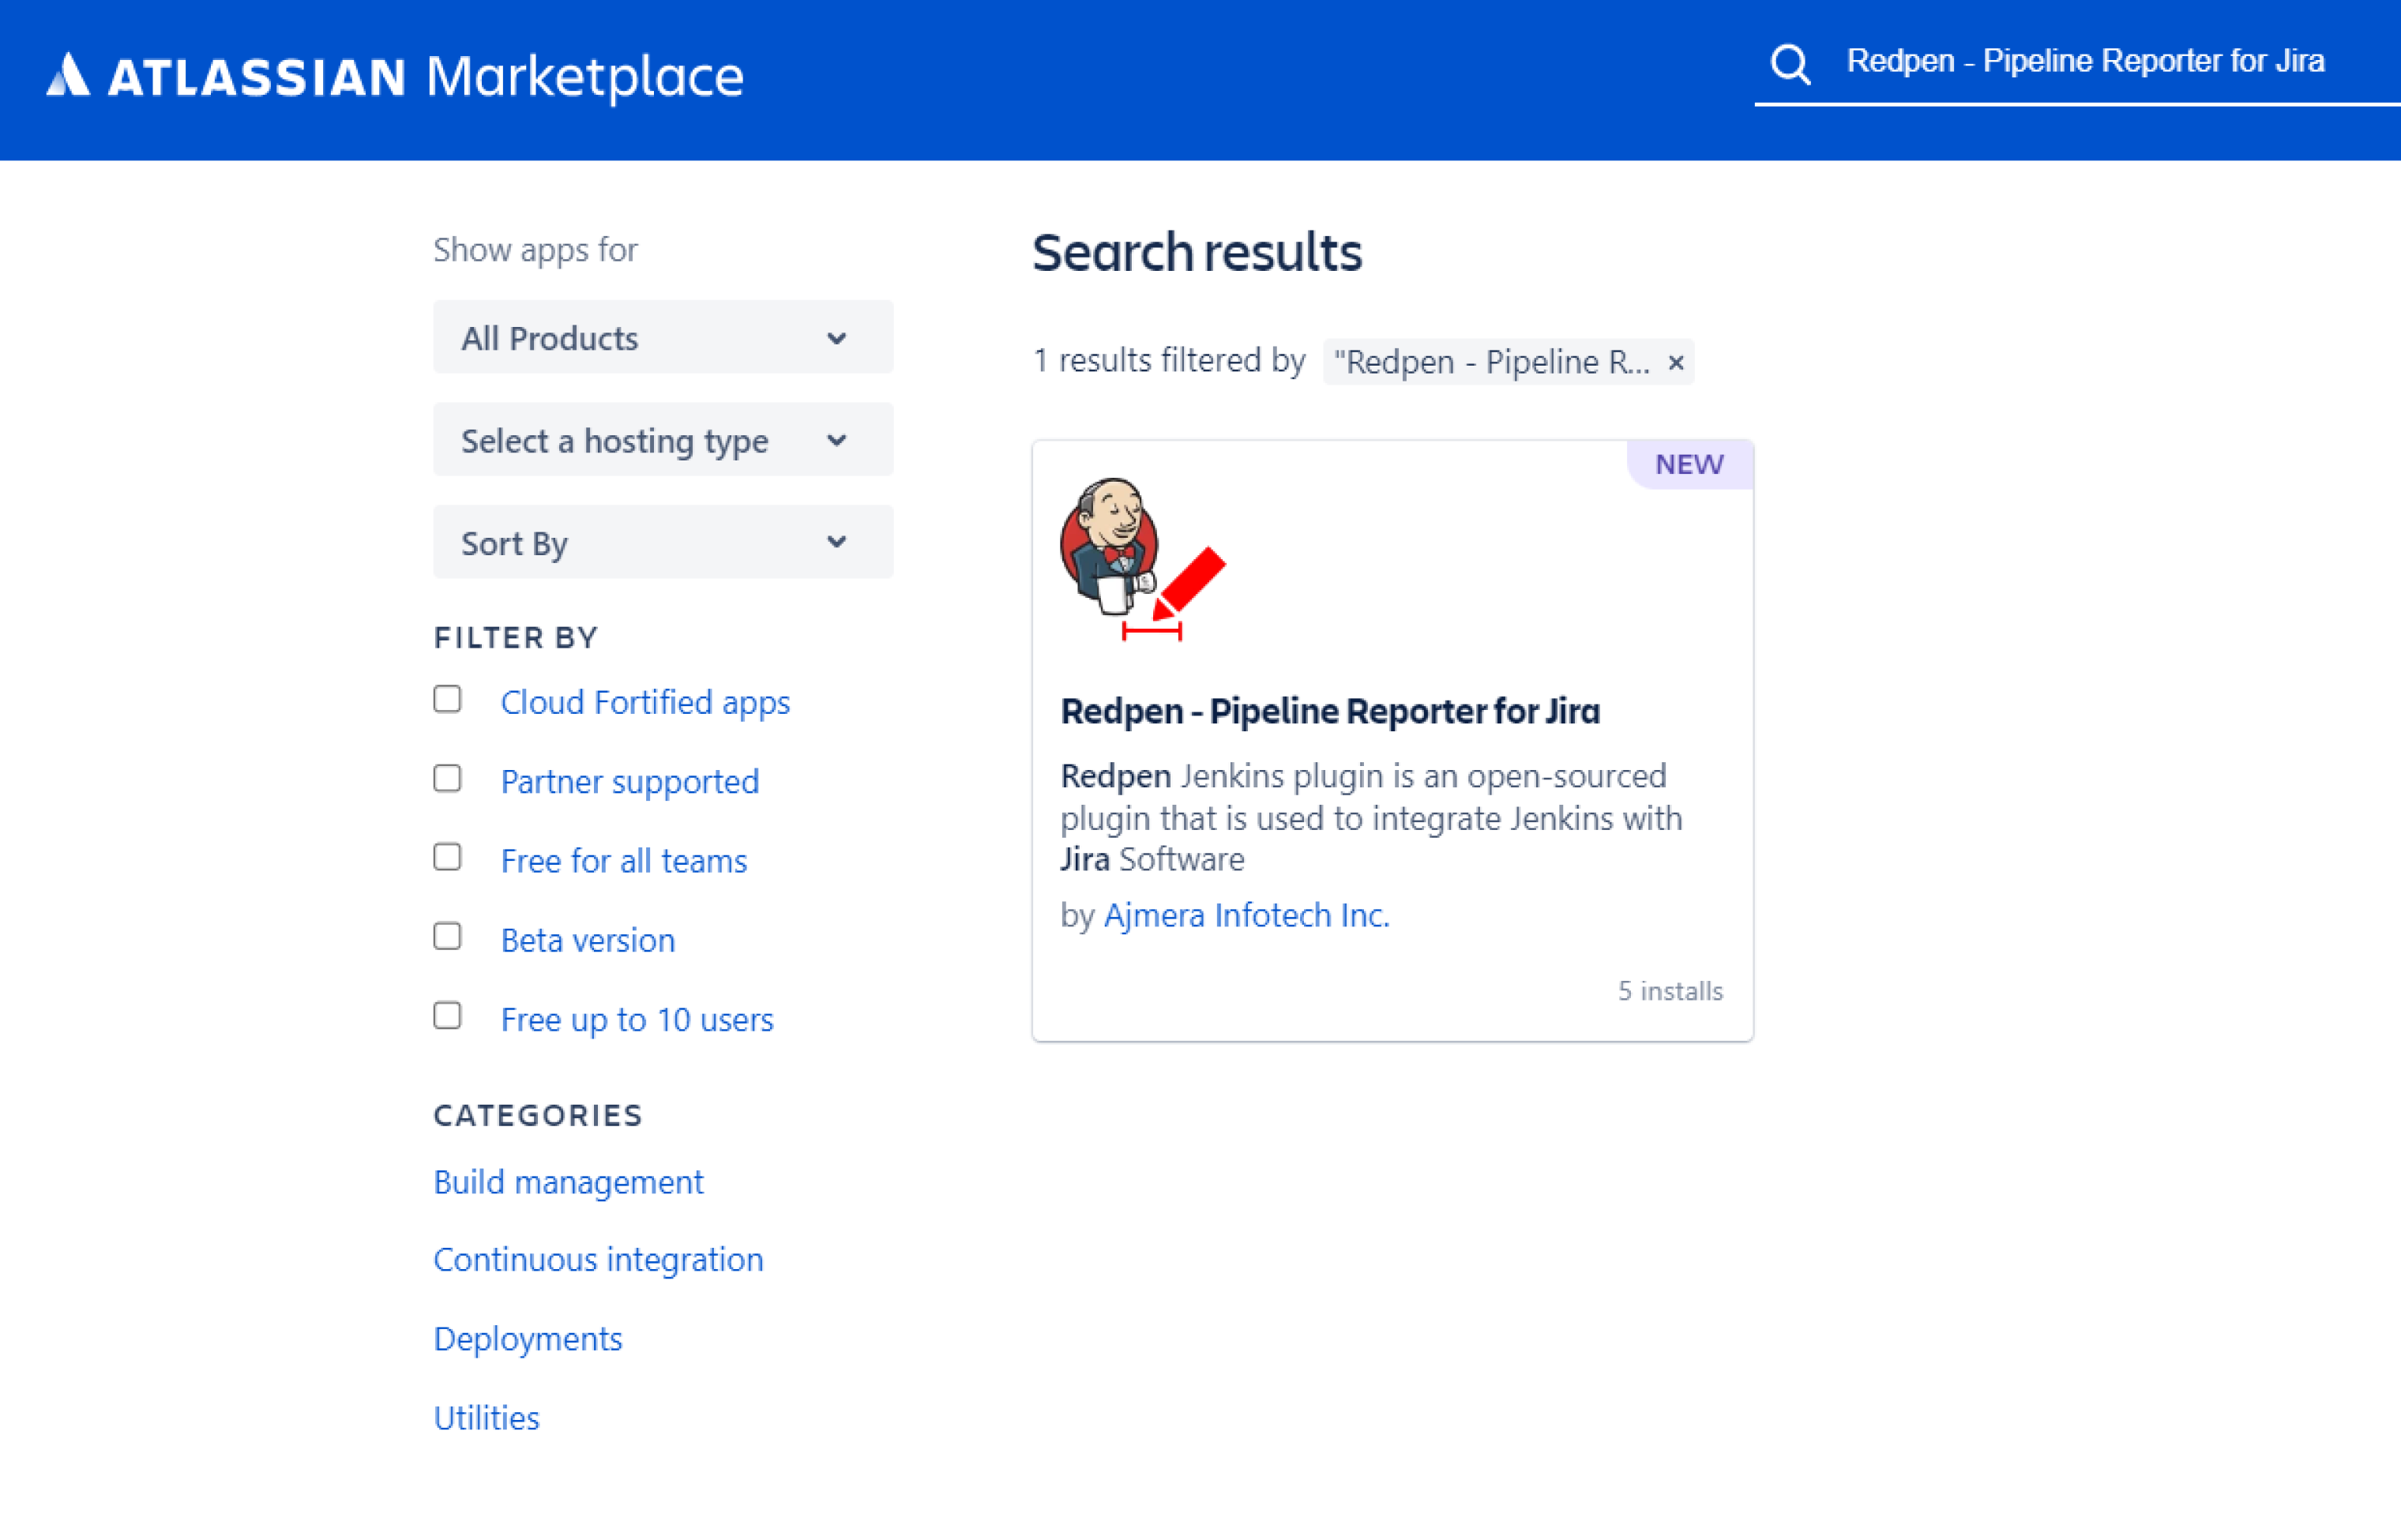Click the Beta version filter link
This screenshot has height=1540, width=2401.
588,940
